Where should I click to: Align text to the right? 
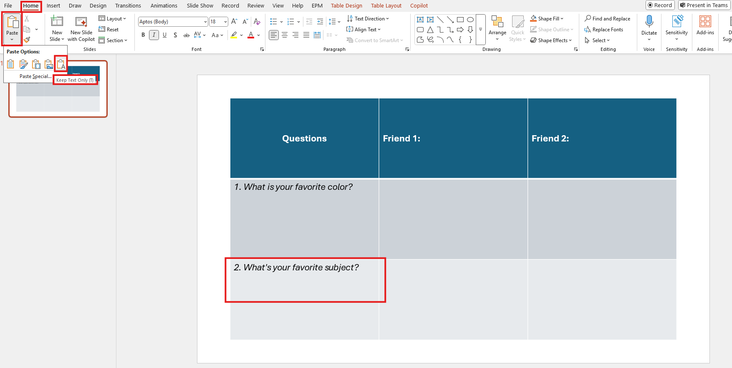point(295,35)
